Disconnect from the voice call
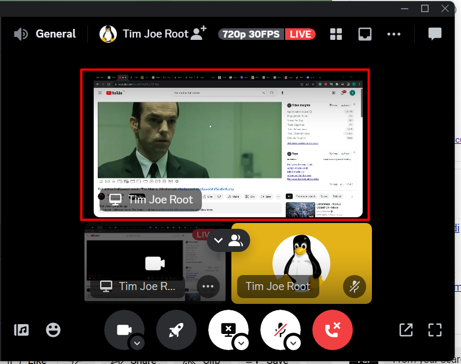The height and width of the screenshot is (364, 461). (333, 330)
